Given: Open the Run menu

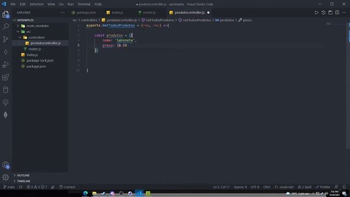Looking at the screenshot, I should pos(71,4).
